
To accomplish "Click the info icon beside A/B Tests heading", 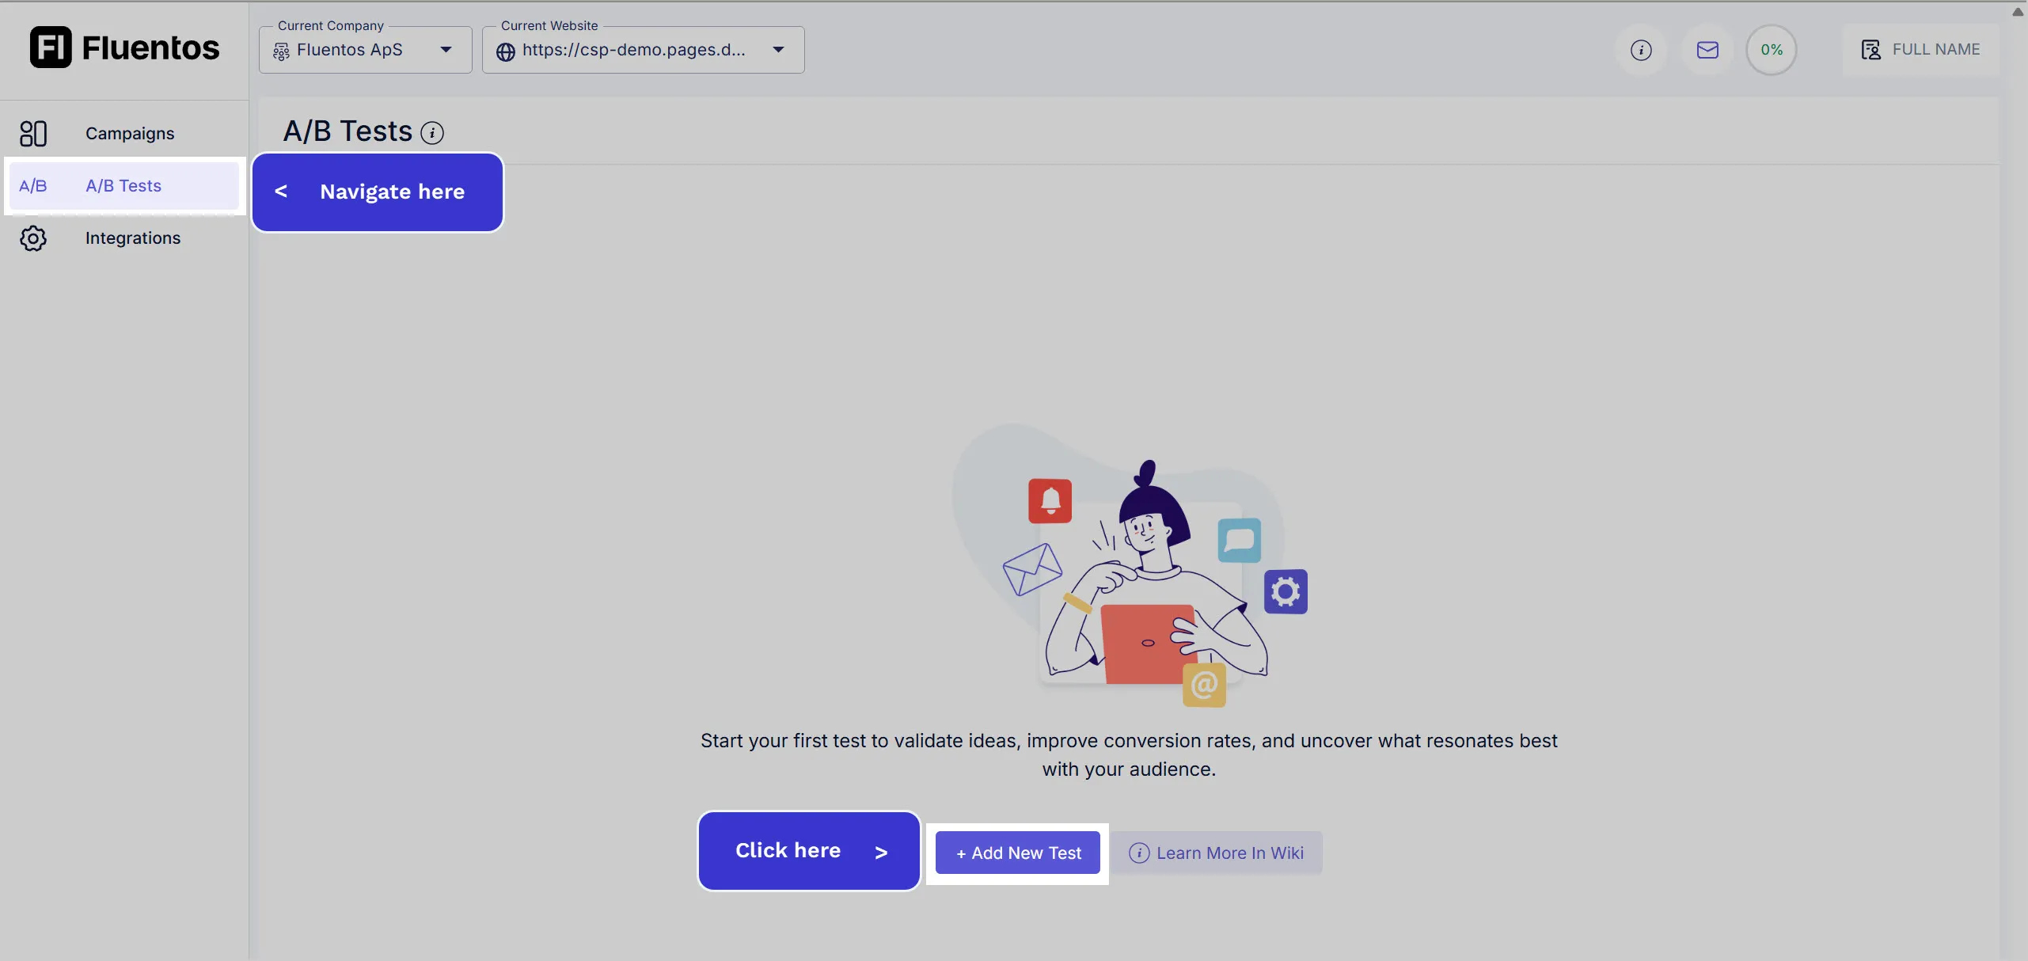I will 431,132.
